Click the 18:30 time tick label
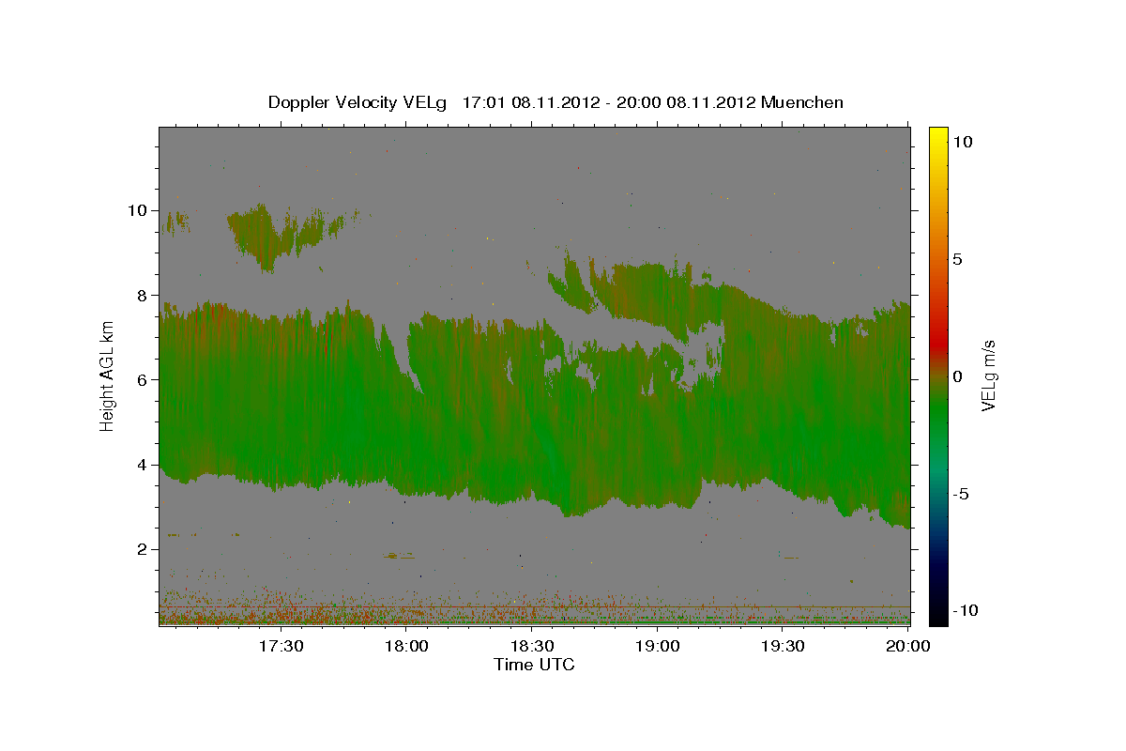This screenshot has width=1126, height=751. coord(532,646)
